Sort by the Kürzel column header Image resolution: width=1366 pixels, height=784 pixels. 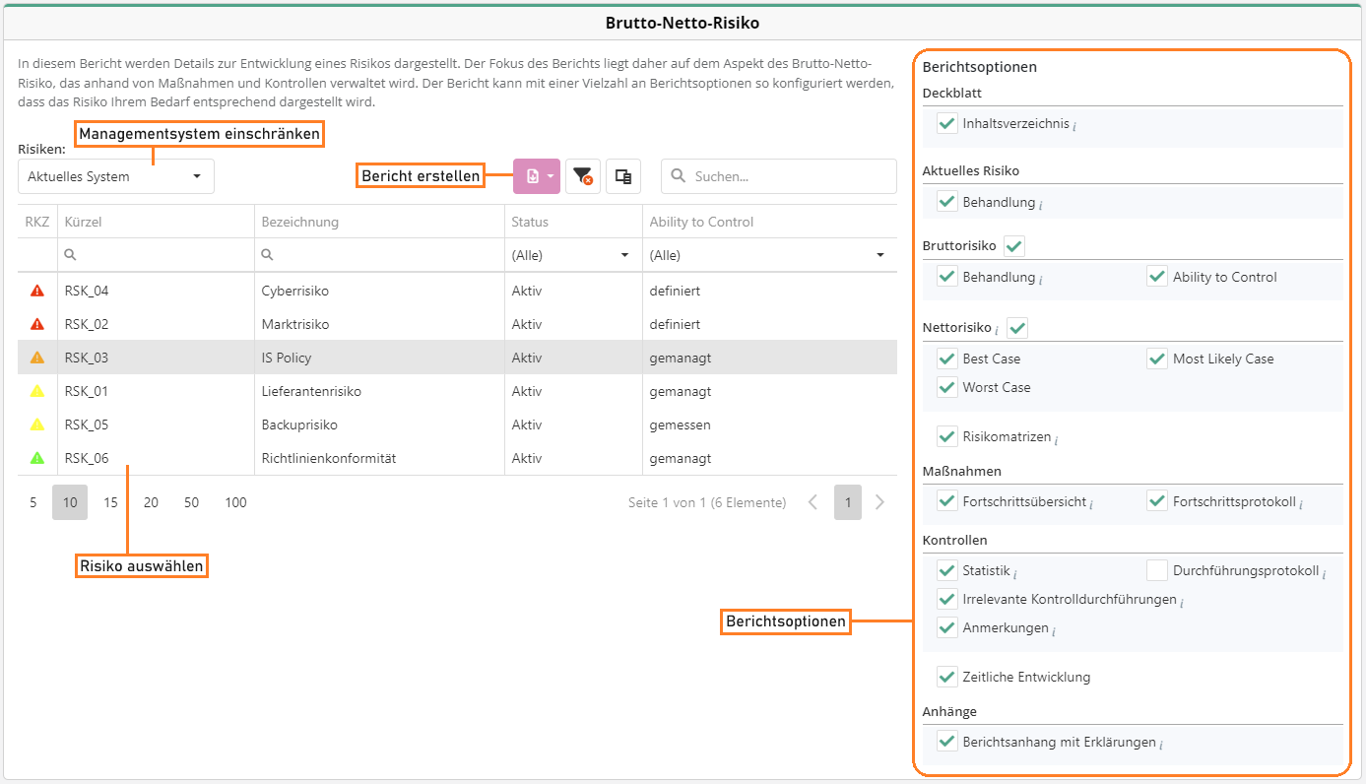pos(83,222)
